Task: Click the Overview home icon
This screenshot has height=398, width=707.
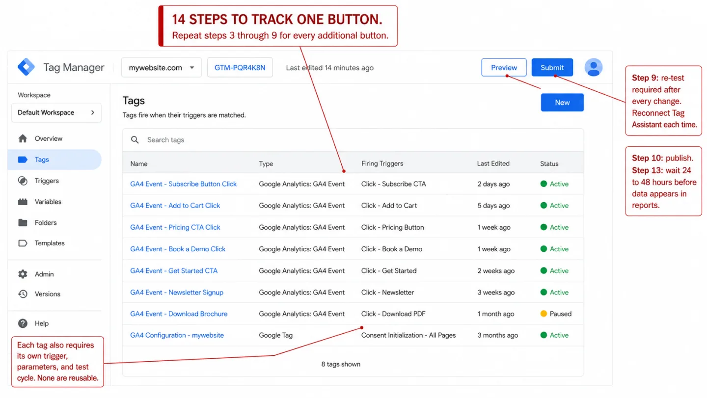Action: pyautogui.click(x=23, y=138)
